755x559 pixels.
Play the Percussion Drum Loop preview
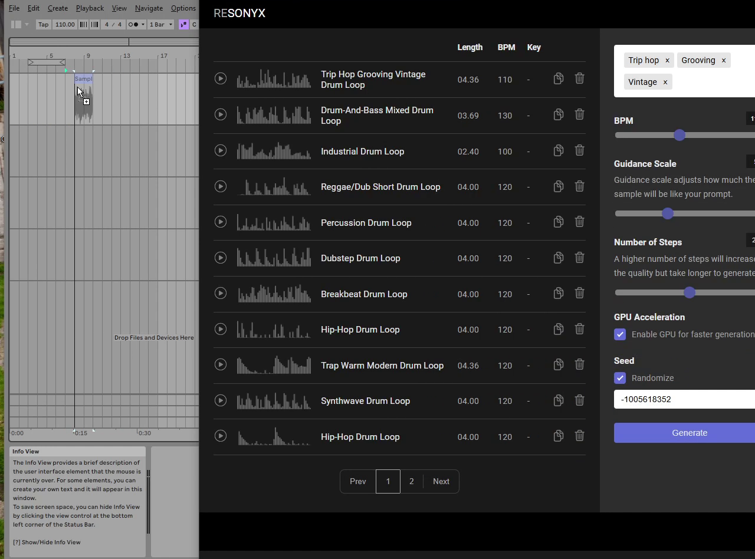pos(221,222)
